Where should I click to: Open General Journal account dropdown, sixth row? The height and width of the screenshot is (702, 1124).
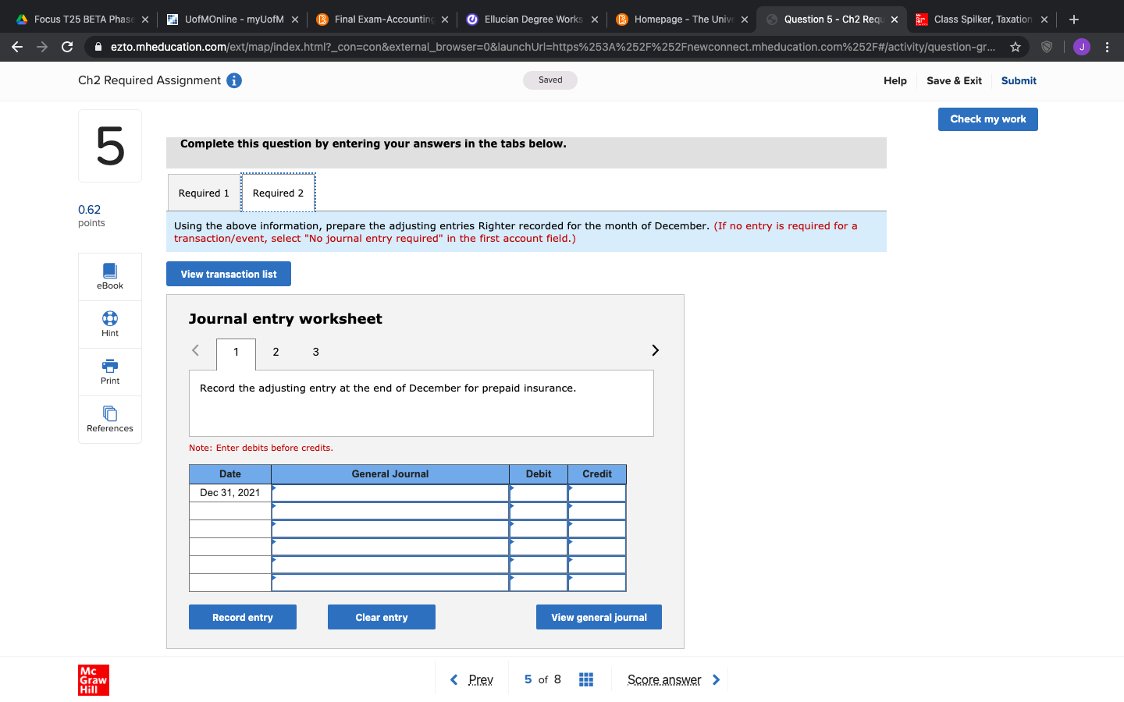pyautogui.click(x=390, y=583)
